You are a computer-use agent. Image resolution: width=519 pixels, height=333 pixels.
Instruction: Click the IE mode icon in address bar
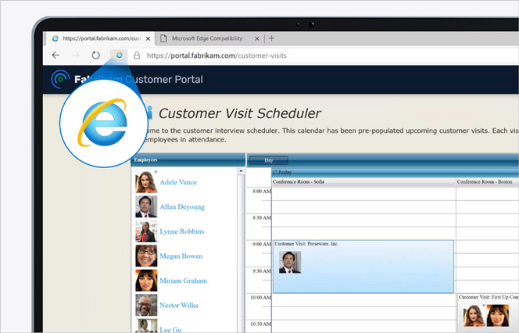point(119,55)
